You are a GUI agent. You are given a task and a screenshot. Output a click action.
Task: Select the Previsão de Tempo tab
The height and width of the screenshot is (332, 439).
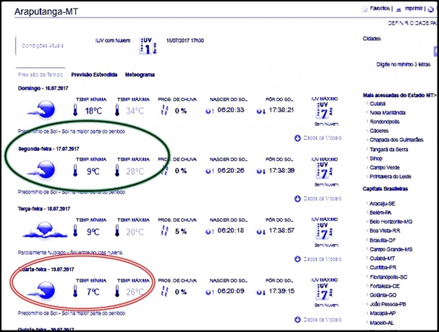(x=40, y=75)
